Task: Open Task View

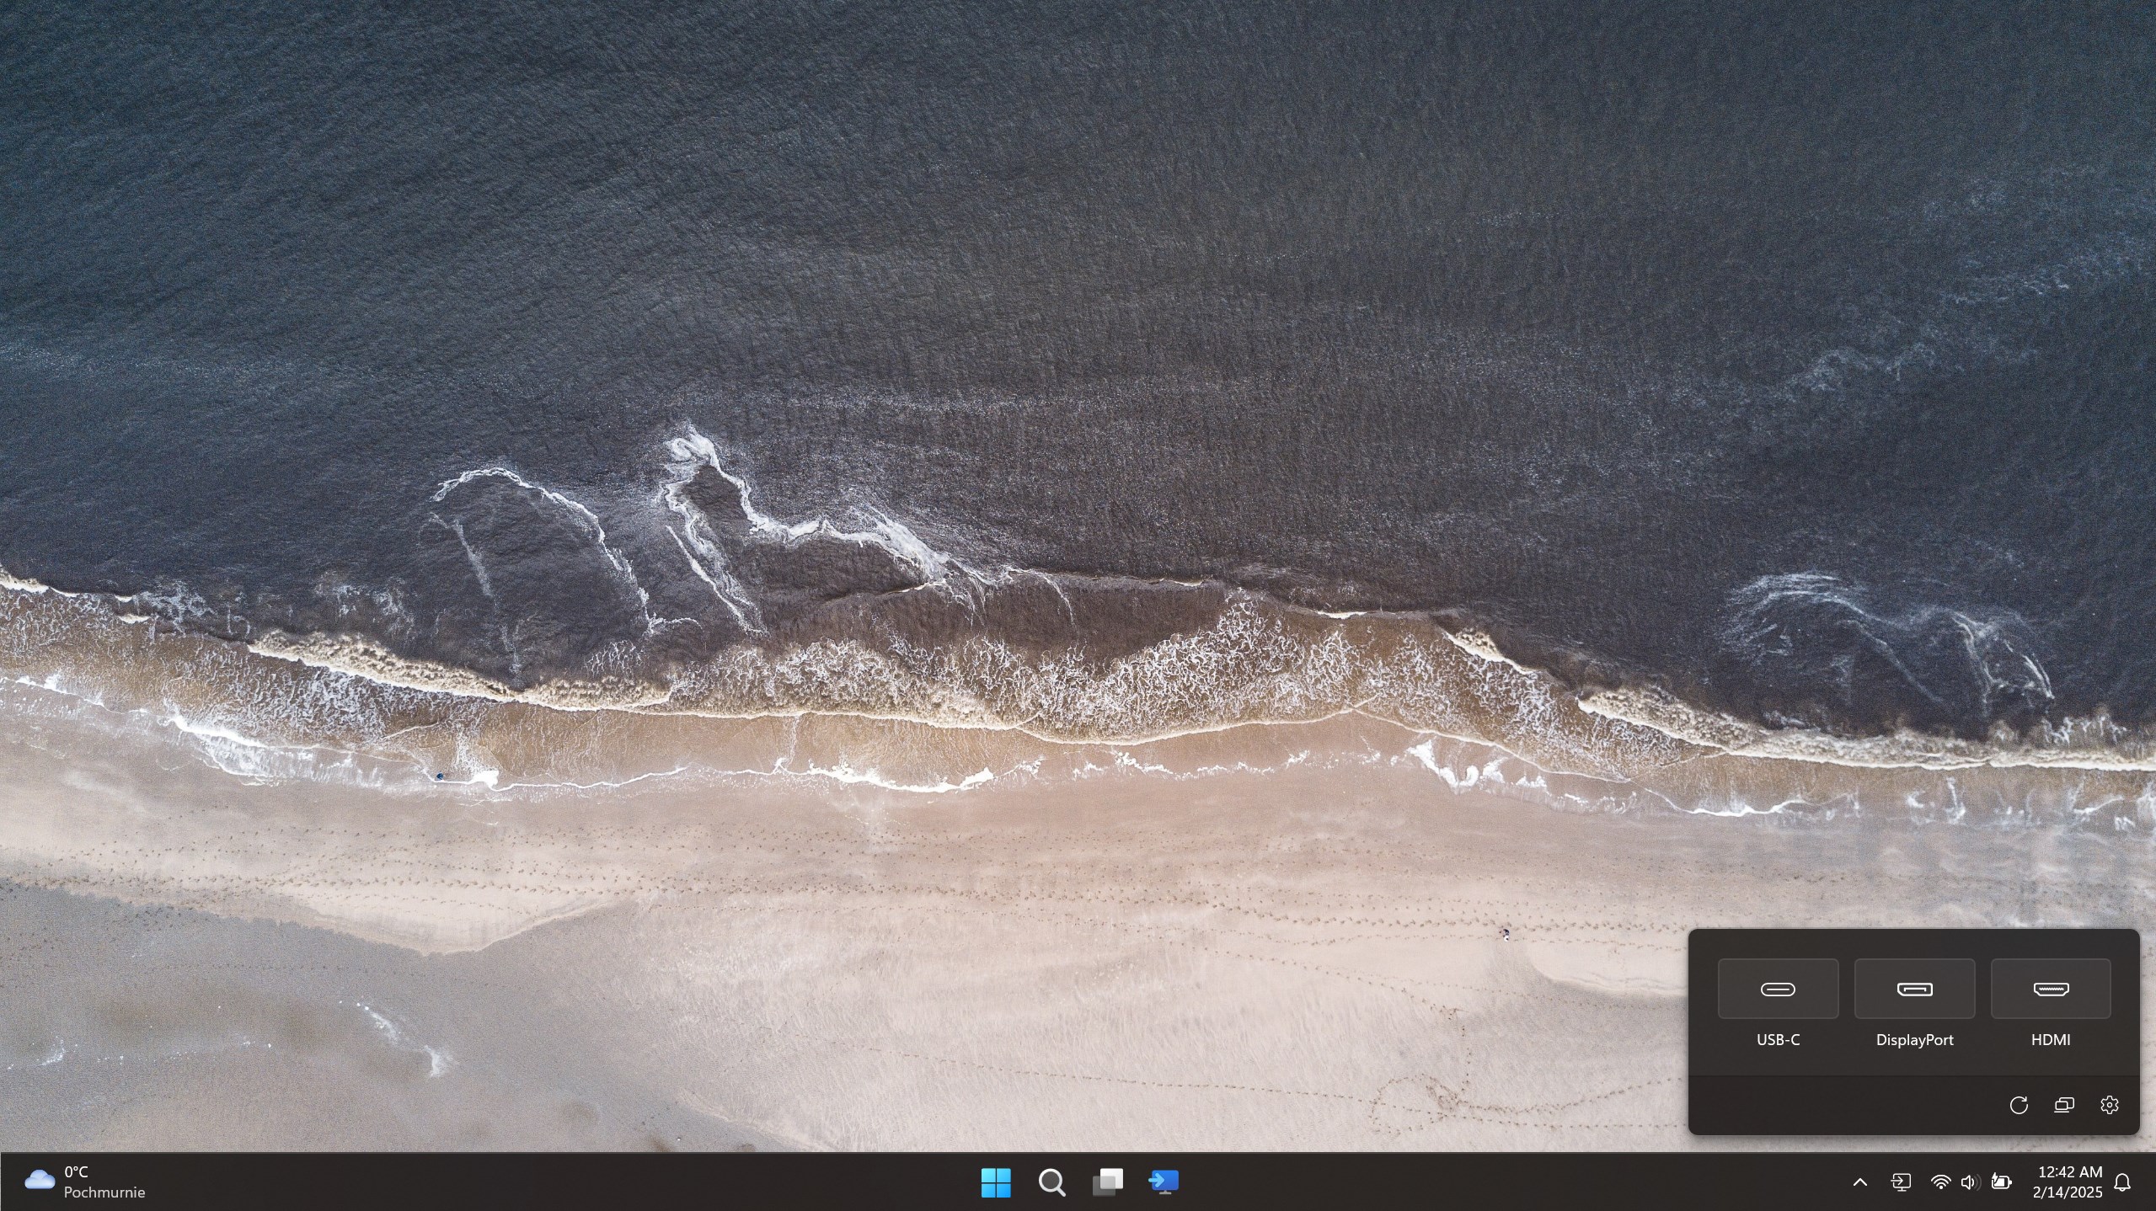Action: [1107, 1182]
